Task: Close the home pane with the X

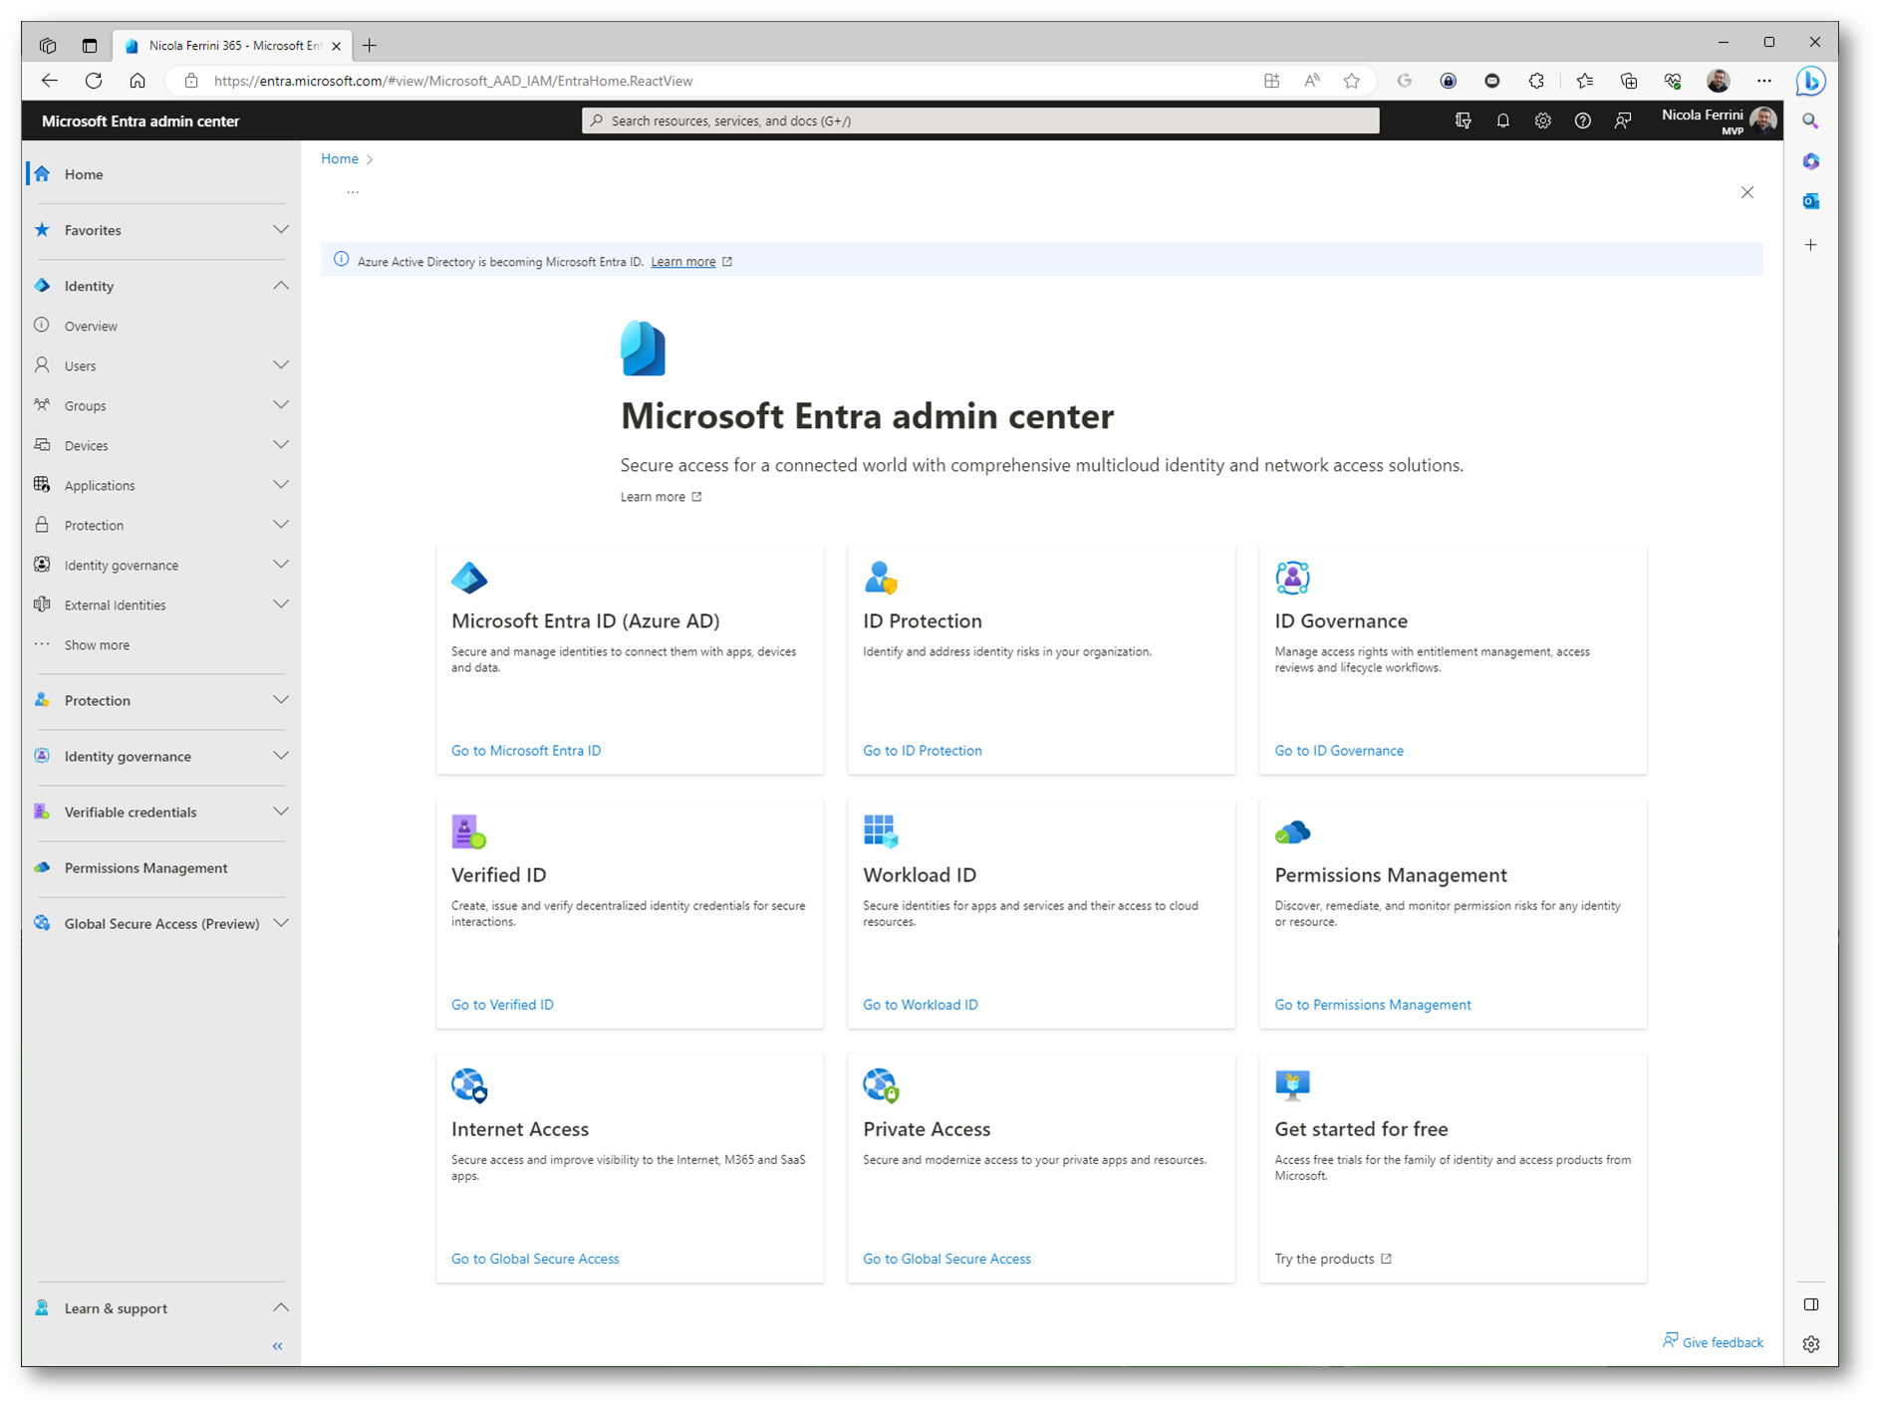Action: tap(1747, 192)
